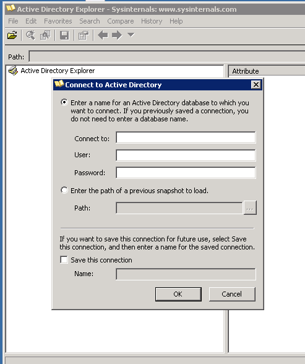Click the properties toolbar icon
Viewport: 305px width, 364px height.
(x=84, y=35)
